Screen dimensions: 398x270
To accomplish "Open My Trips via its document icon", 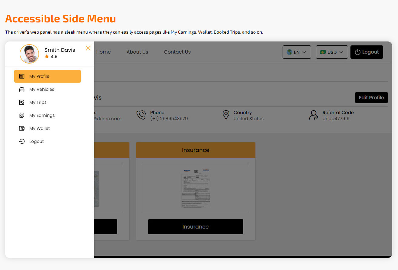I will point(22,102).
